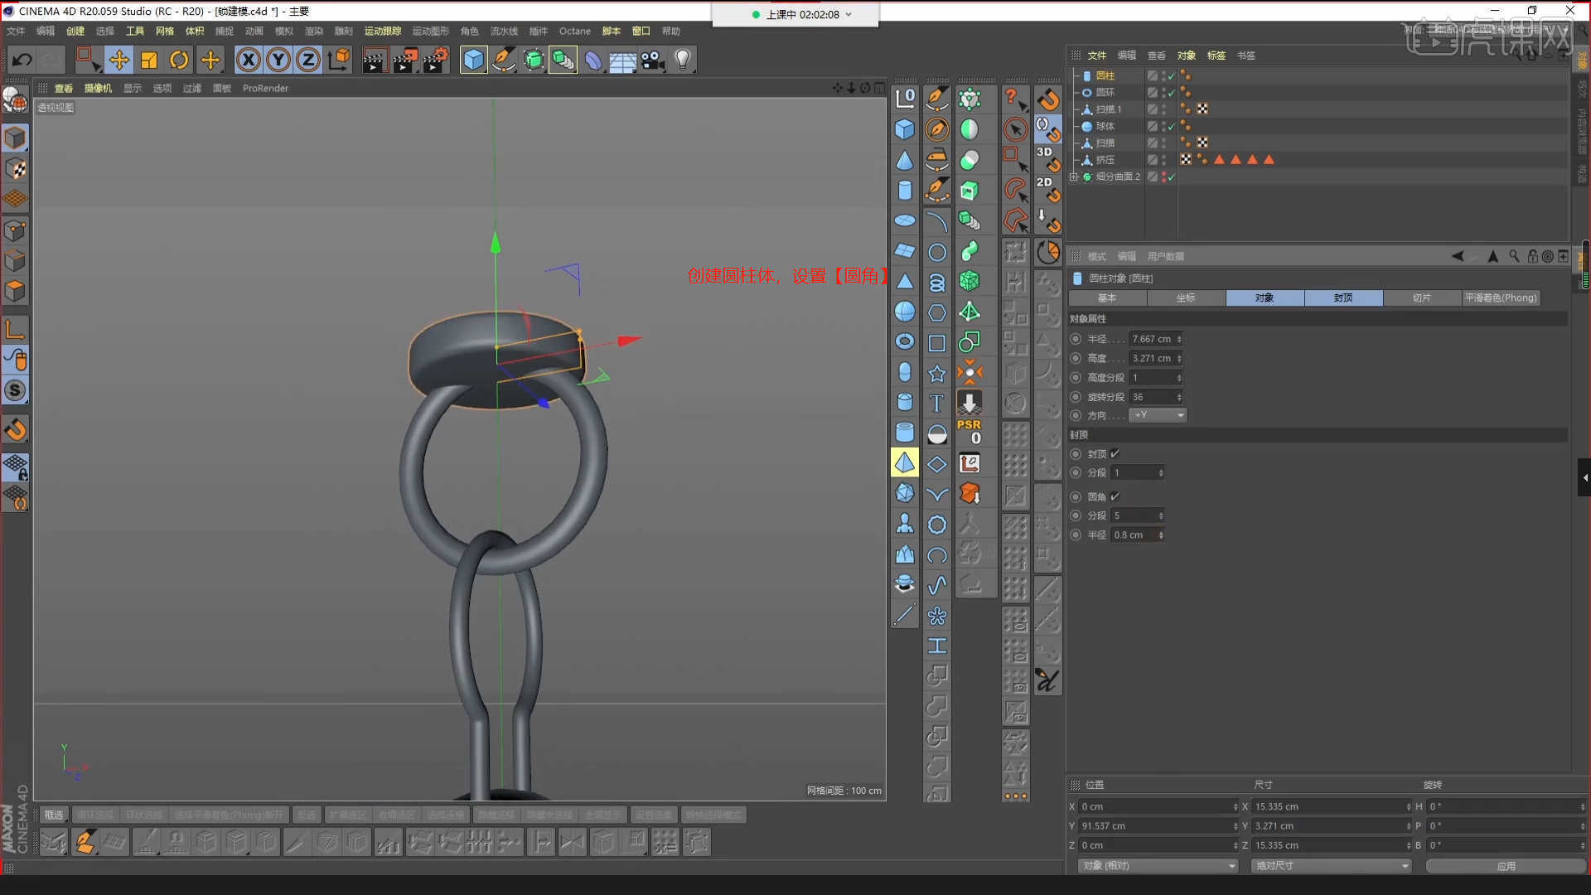Open the 上课中 timer dropdown arrow
This screenshot has width=1591, height=895.
coord(849,14)
